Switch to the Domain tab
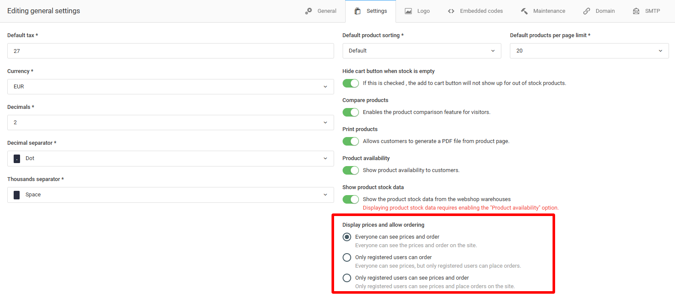Screen dimensions: 675x295 pos(599,11)
